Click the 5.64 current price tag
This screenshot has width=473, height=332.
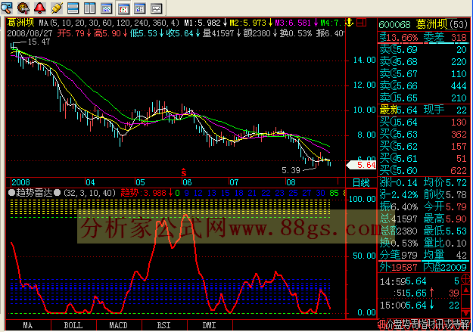click(362, 165)
